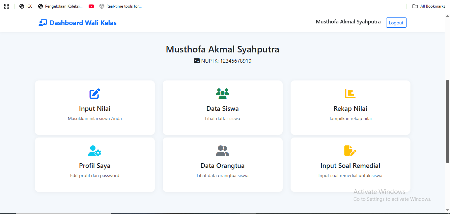The height and width of the screenshot is (214, 450).
Task: Open the Dashboard Wali Kelas brand link
Action: pos(83,23)
